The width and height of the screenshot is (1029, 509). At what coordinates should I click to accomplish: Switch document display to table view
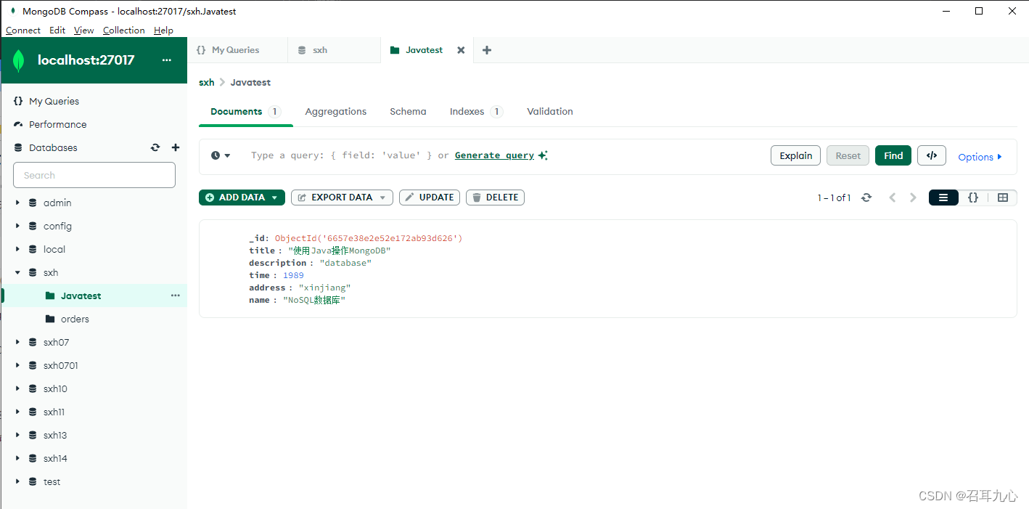click(1004, 197)
